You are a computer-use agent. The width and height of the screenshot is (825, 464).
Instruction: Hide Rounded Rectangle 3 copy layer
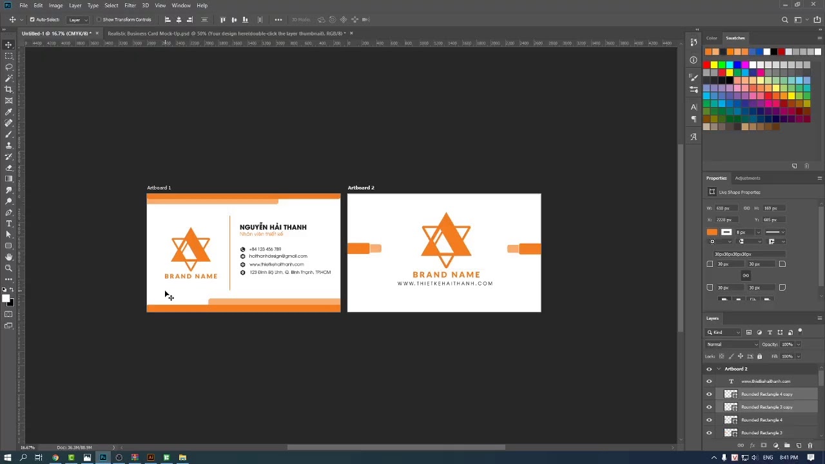coord(709,407)
